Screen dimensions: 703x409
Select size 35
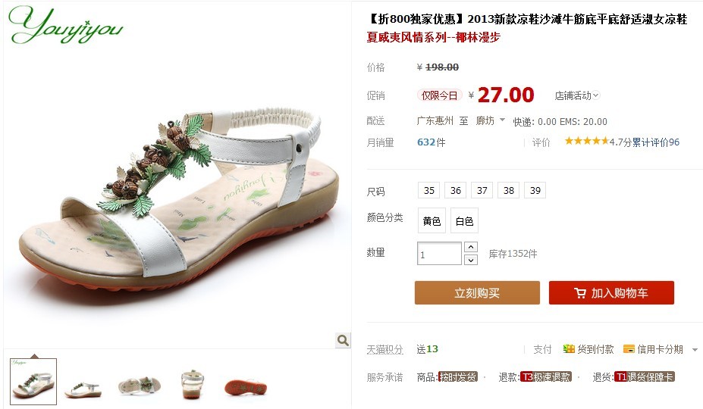click(x=429, y=190)
